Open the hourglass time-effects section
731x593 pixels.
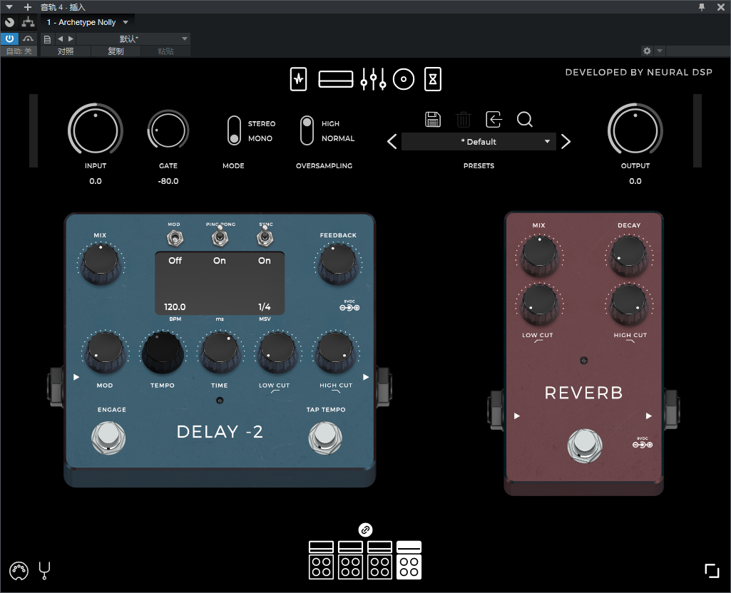tap(433, 79)
